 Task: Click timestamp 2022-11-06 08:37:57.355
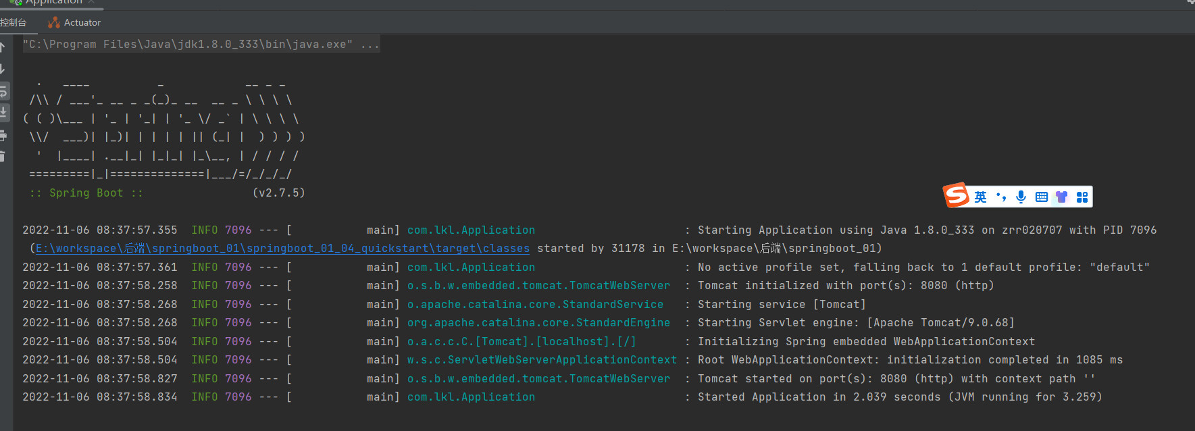(100, 230)
